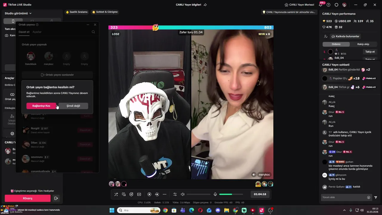
Task: Click the viewers count 159
Action: pos(358,21)
